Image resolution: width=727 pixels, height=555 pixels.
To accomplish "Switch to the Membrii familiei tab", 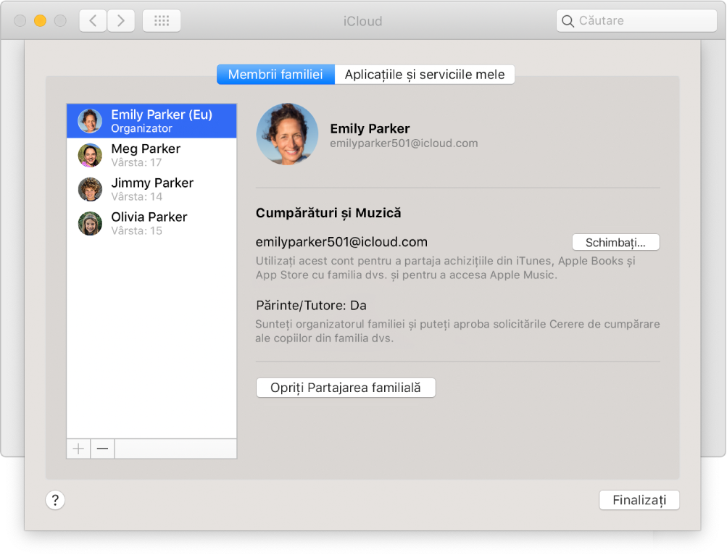I will pyautogui.click(x=275, y=75).
